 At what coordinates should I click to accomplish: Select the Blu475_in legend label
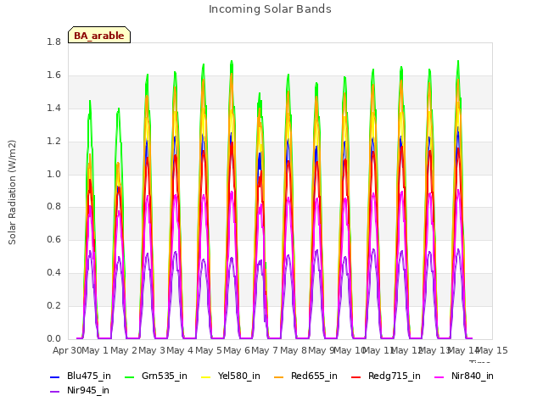tap(89, 376)
